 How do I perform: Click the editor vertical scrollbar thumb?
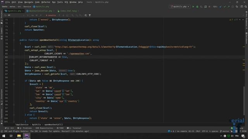(244, 101)
